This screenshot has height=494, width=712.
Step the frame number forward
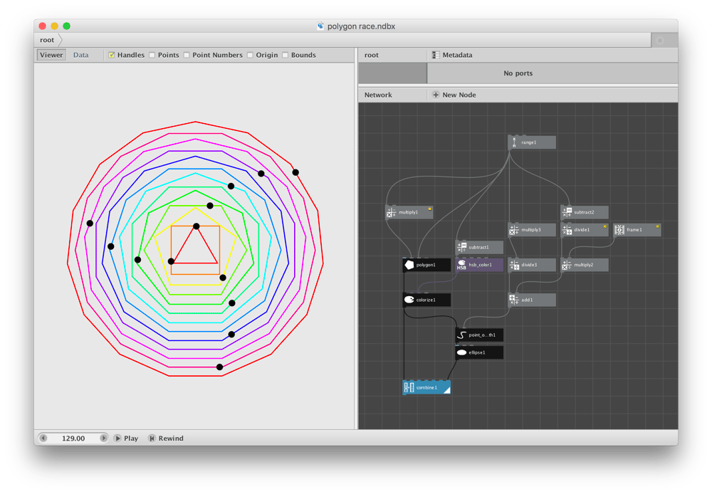103,438
